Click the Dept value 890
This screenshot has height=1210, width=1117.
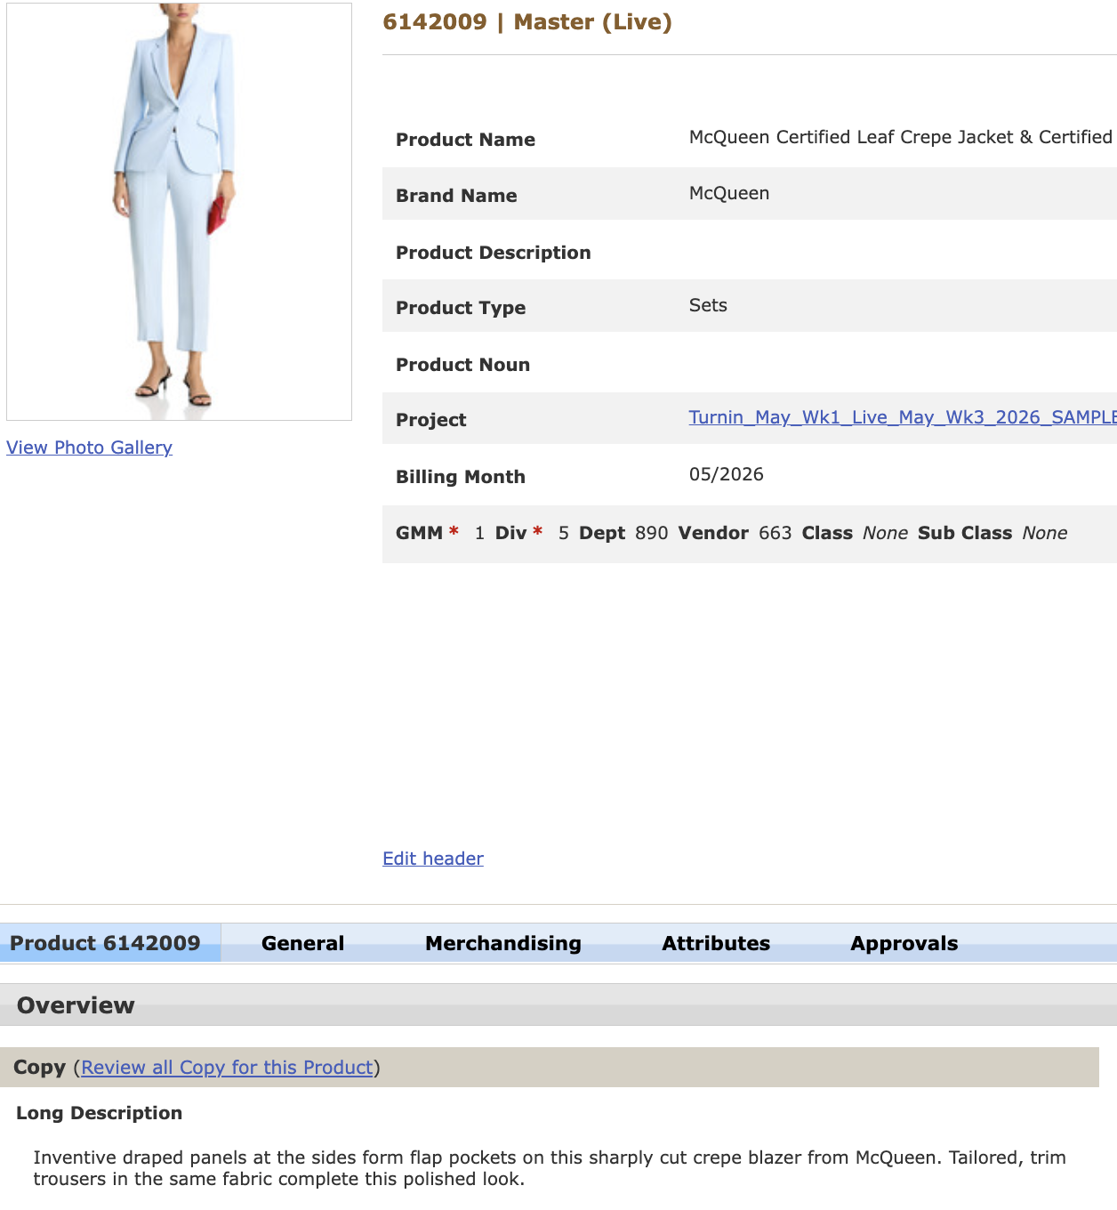[652, 533]
